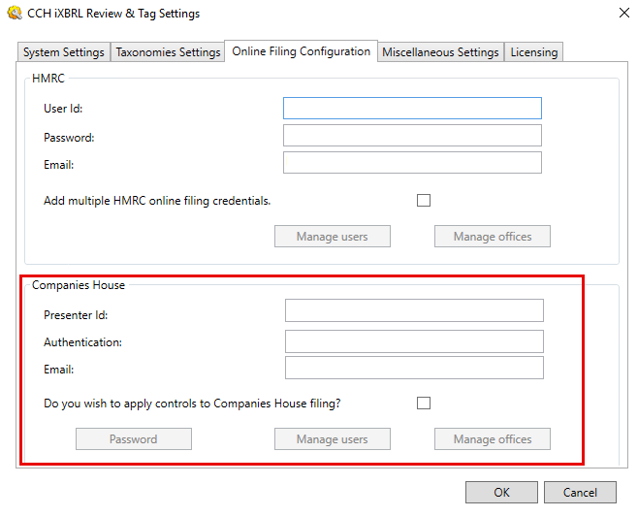Click Companies House Manage users button
638x517 pixels.
[333, 438]
